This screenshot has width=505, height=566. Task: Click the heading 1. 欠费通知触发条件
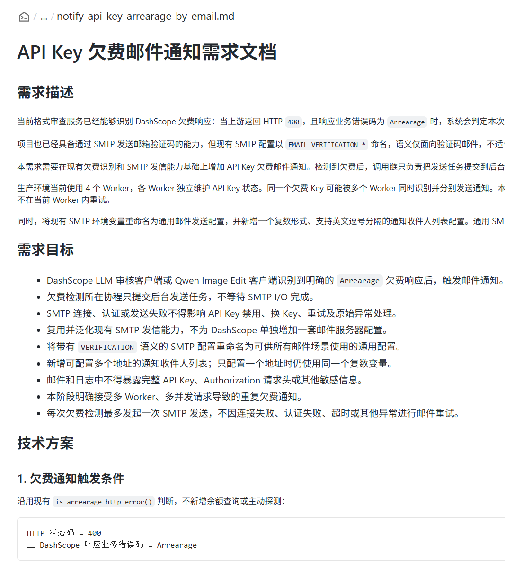tap(71, 478)
